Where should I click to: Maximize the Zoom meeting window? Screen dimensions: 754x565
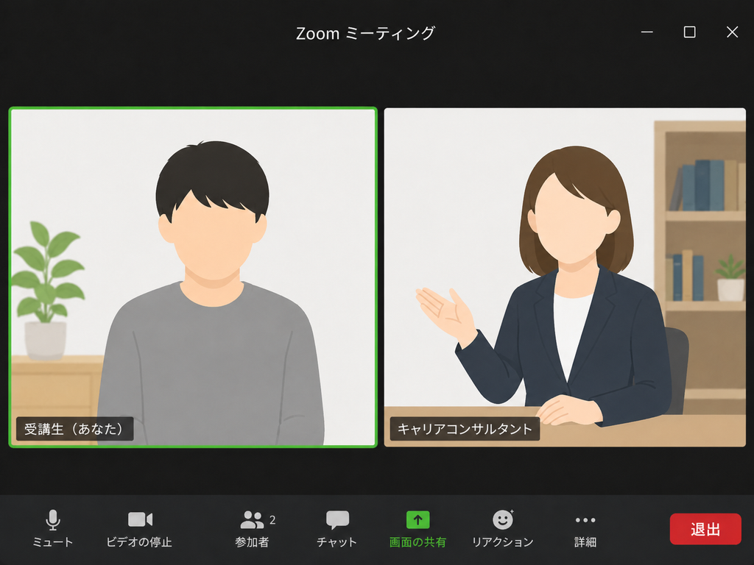689,32
